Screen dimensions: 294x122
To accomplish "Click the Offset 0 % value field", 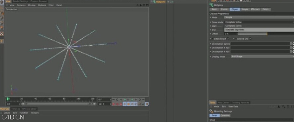I will pos(231,34).
